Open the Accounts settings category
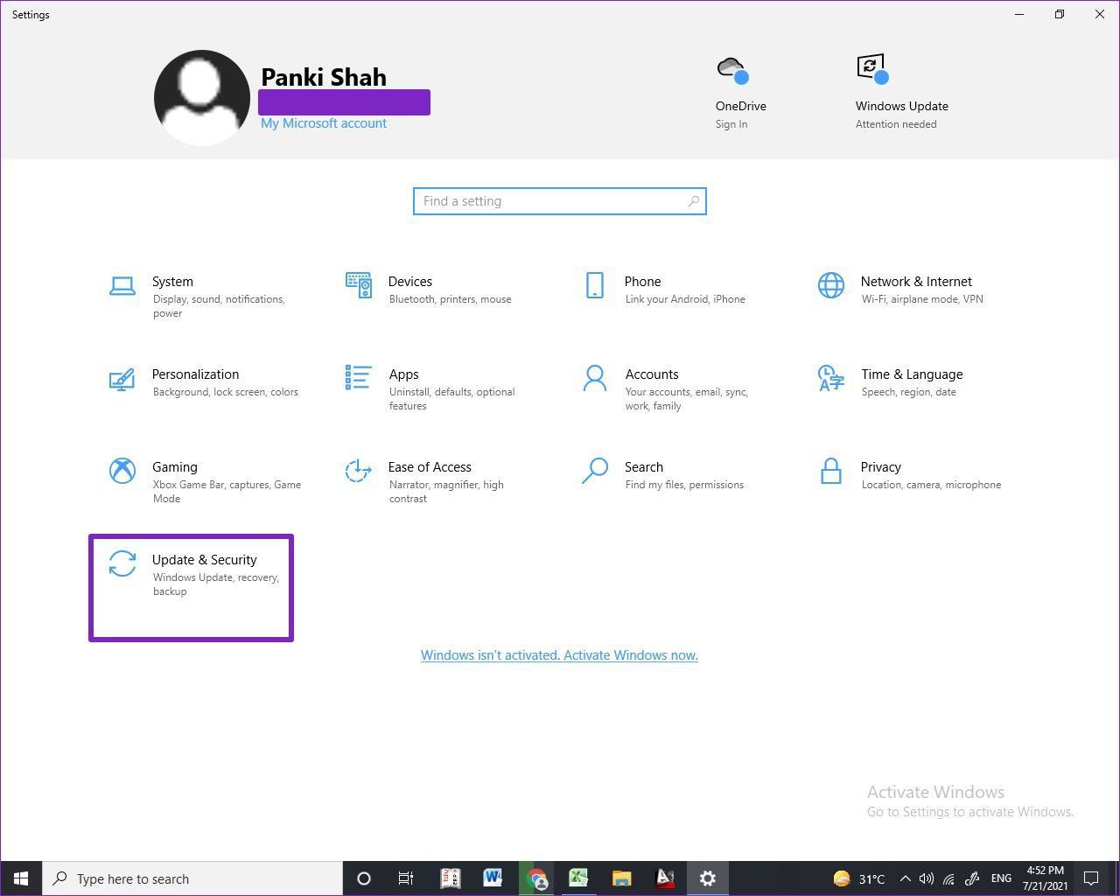Screen dimensions: 1120x896 [x=651, y=374]
